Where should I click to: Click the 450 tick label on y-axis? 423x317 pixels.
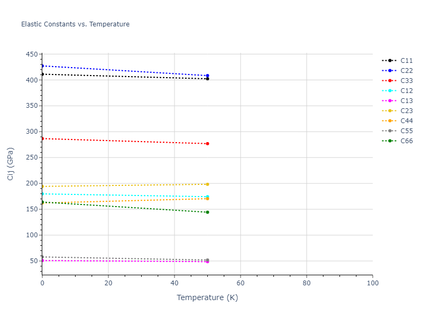pos(32,54)
